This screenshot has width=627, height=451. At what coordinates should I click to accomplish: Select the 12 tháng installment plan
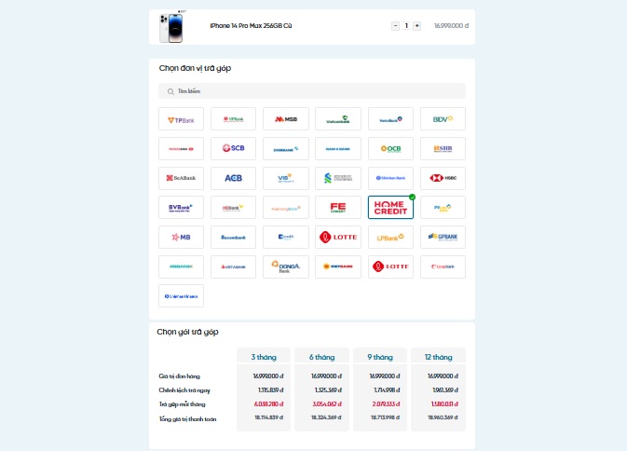click(437, 357)
